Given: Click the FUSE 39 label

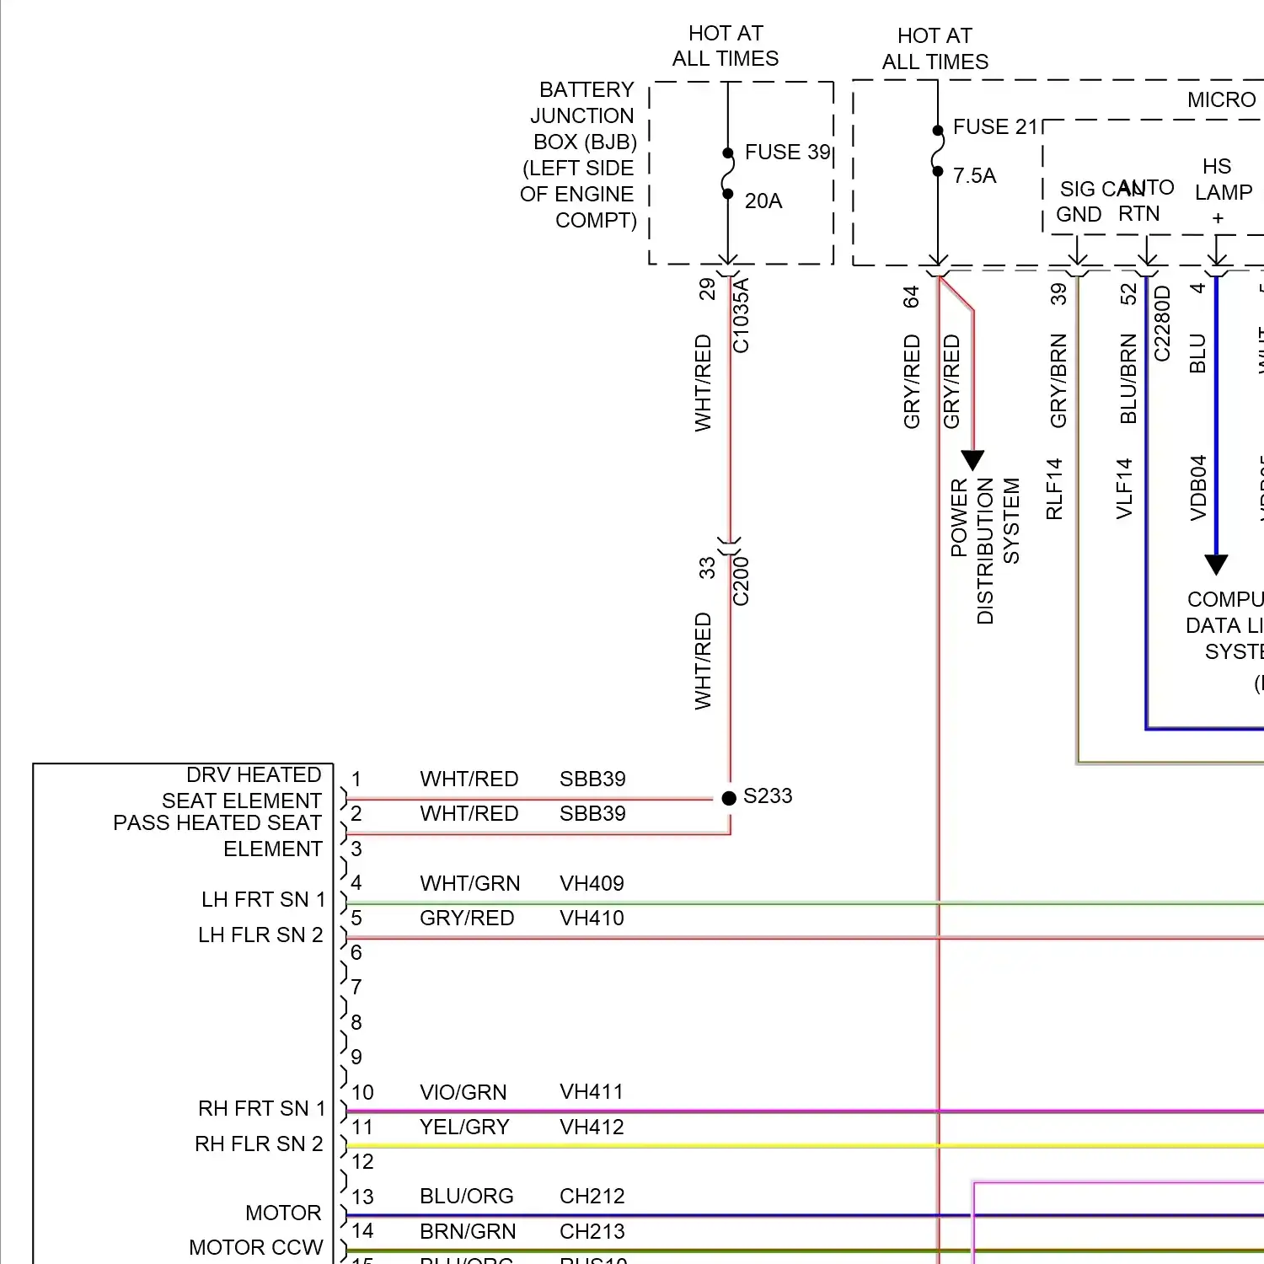Looking at the screenshot, I should (787, 153).
